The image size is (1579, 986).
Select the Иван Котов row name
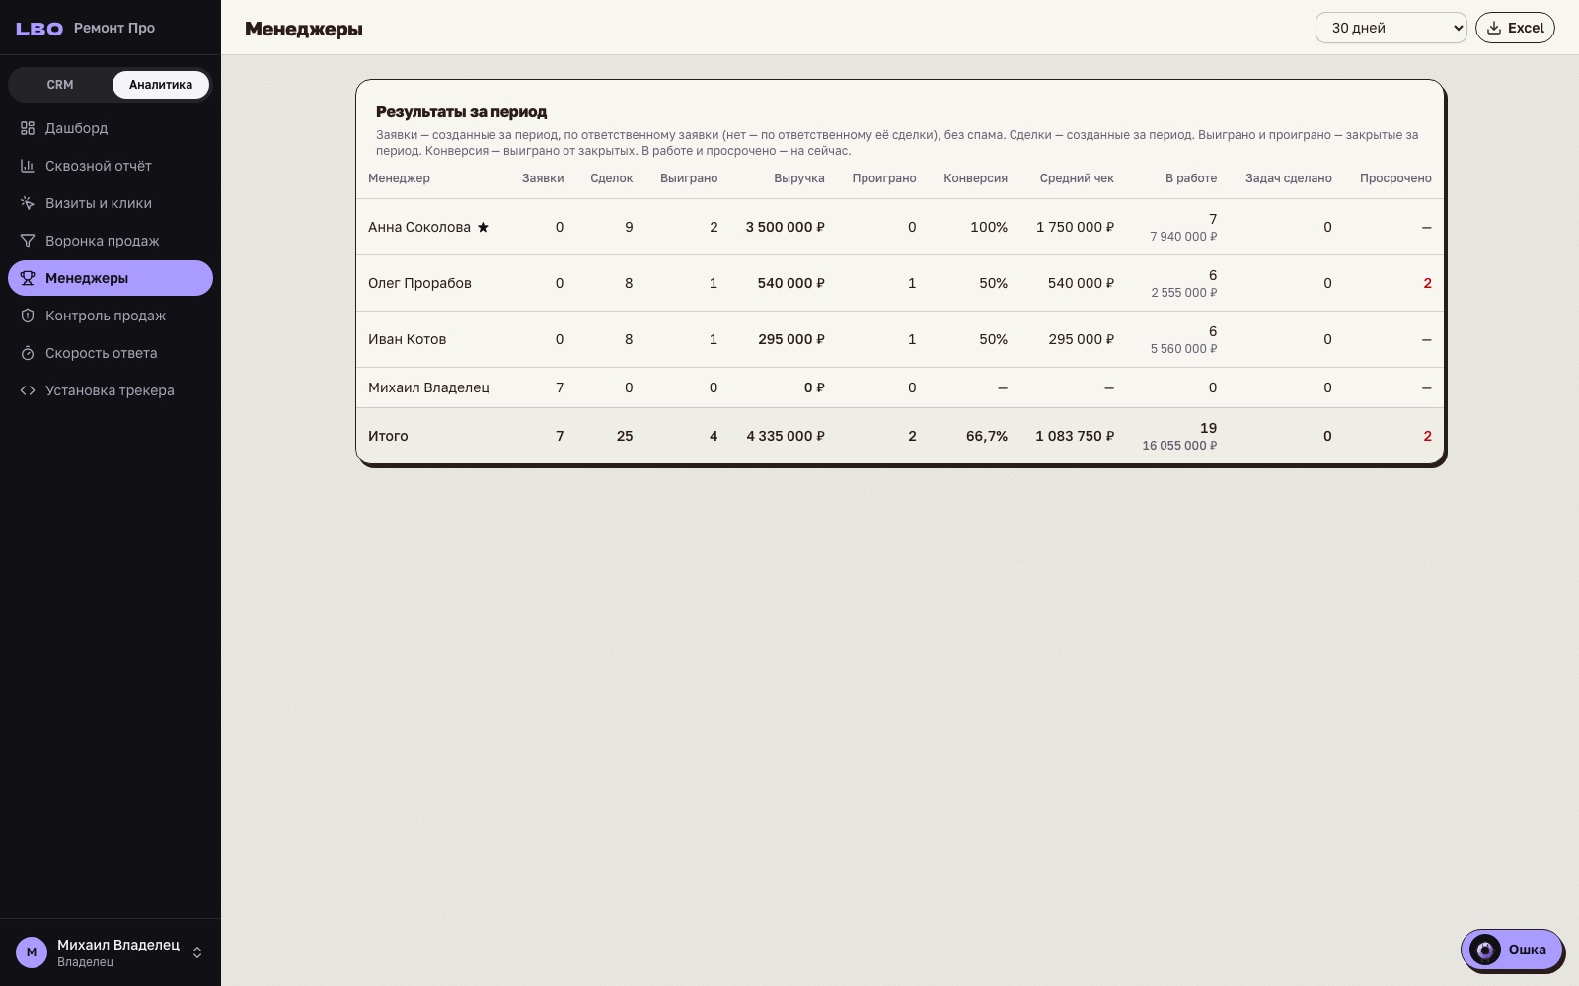coord(407,339)
